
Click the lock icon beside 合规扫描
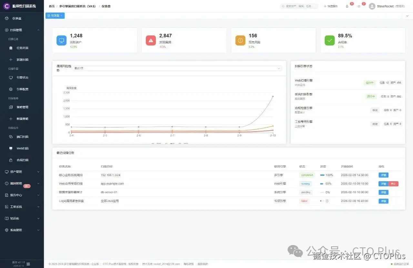pyautogui.click(x=11, y=160)
